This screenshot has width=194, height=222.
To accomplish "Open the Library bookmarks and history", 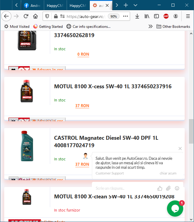I will (x=147, y=16).
